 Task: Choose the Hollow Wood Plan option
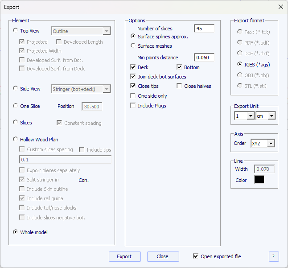pos(16,140)
